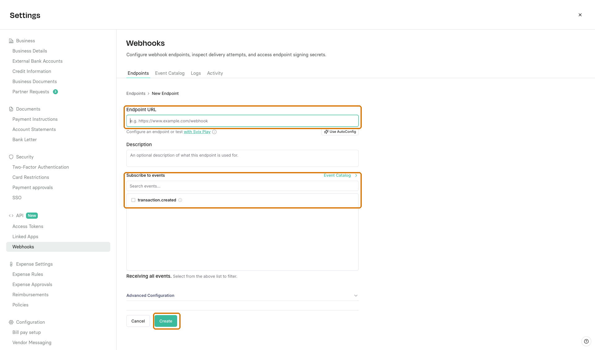Click the Description text area
The image size is (595, 350).
242,158
